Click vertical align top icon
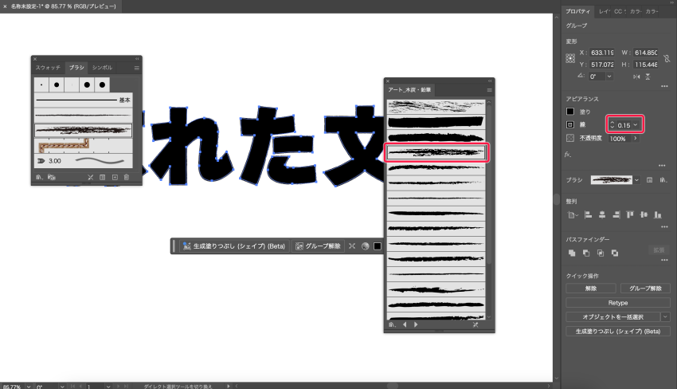This screenshot has width=677, height=389. coord(630,214)
